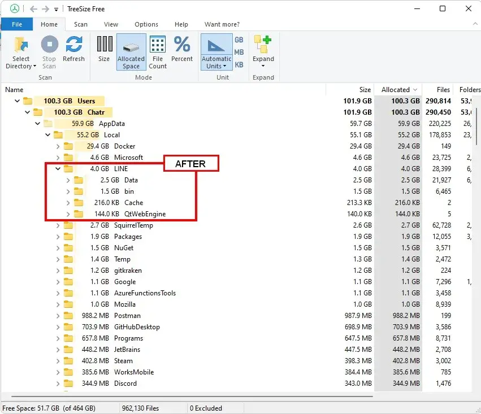Expand the Data folder under LINE
Viewport: 481px width, 414px height.
point(68,180)
